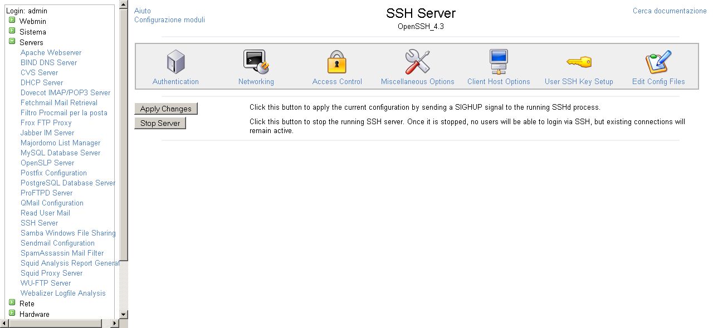713x328 pixels.
Task: Click the User SSH Key Setup key icon
Action: pyautogui.click(x=579, y=62)
